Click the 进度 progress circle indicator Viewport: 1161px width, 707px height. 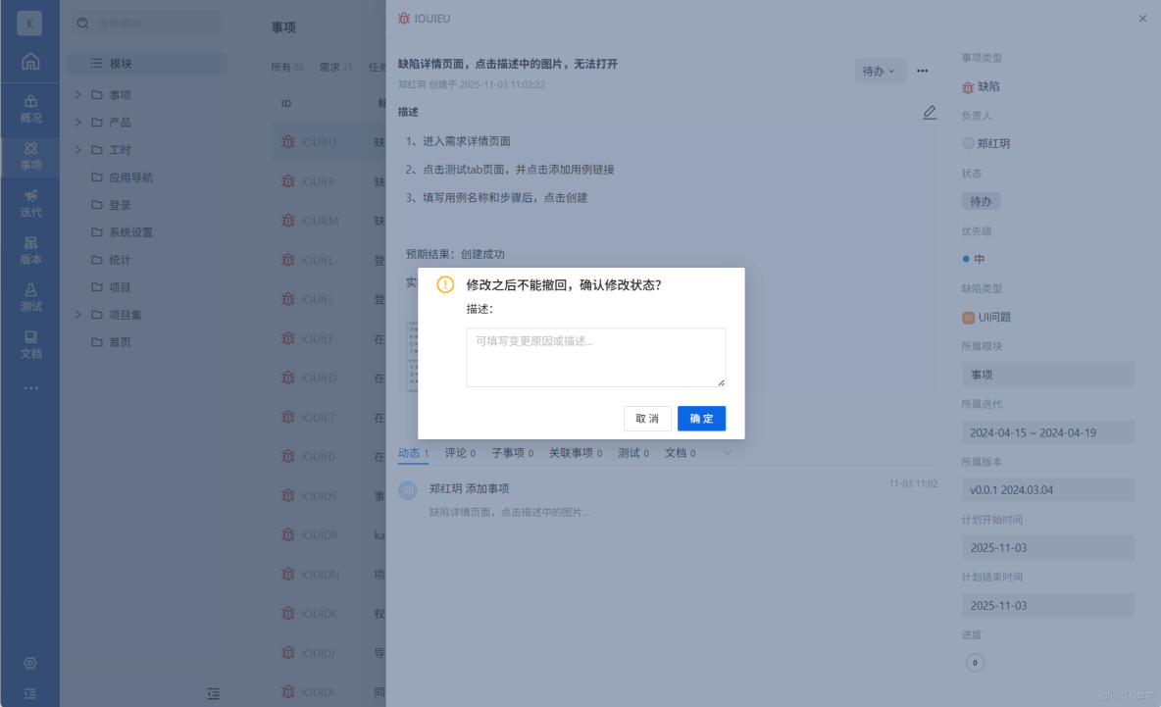[x=975, y=663]
